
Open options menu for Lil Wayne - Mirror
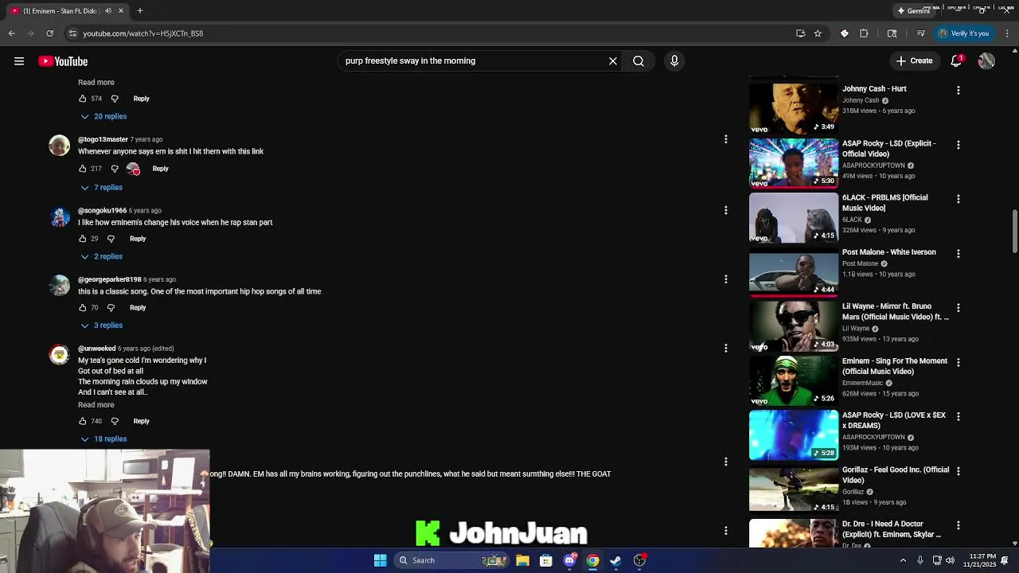(958, 308)
